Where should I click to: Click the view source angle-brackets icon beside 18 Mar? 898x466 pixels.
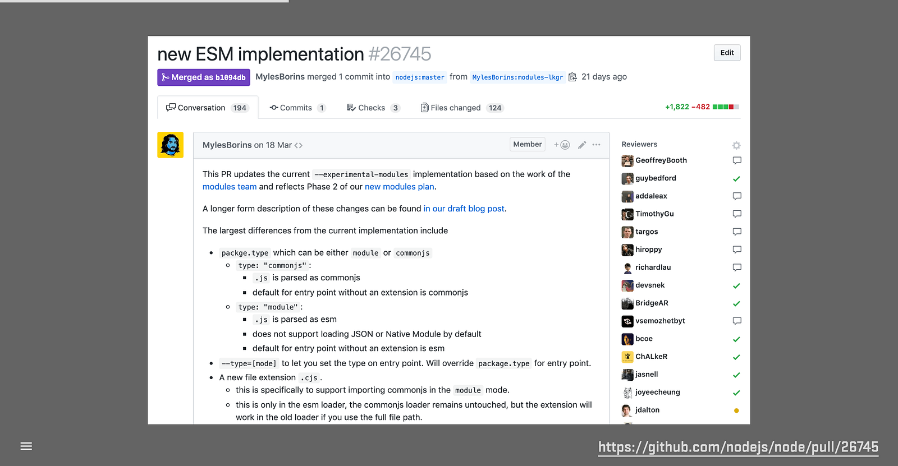point(299,145)
